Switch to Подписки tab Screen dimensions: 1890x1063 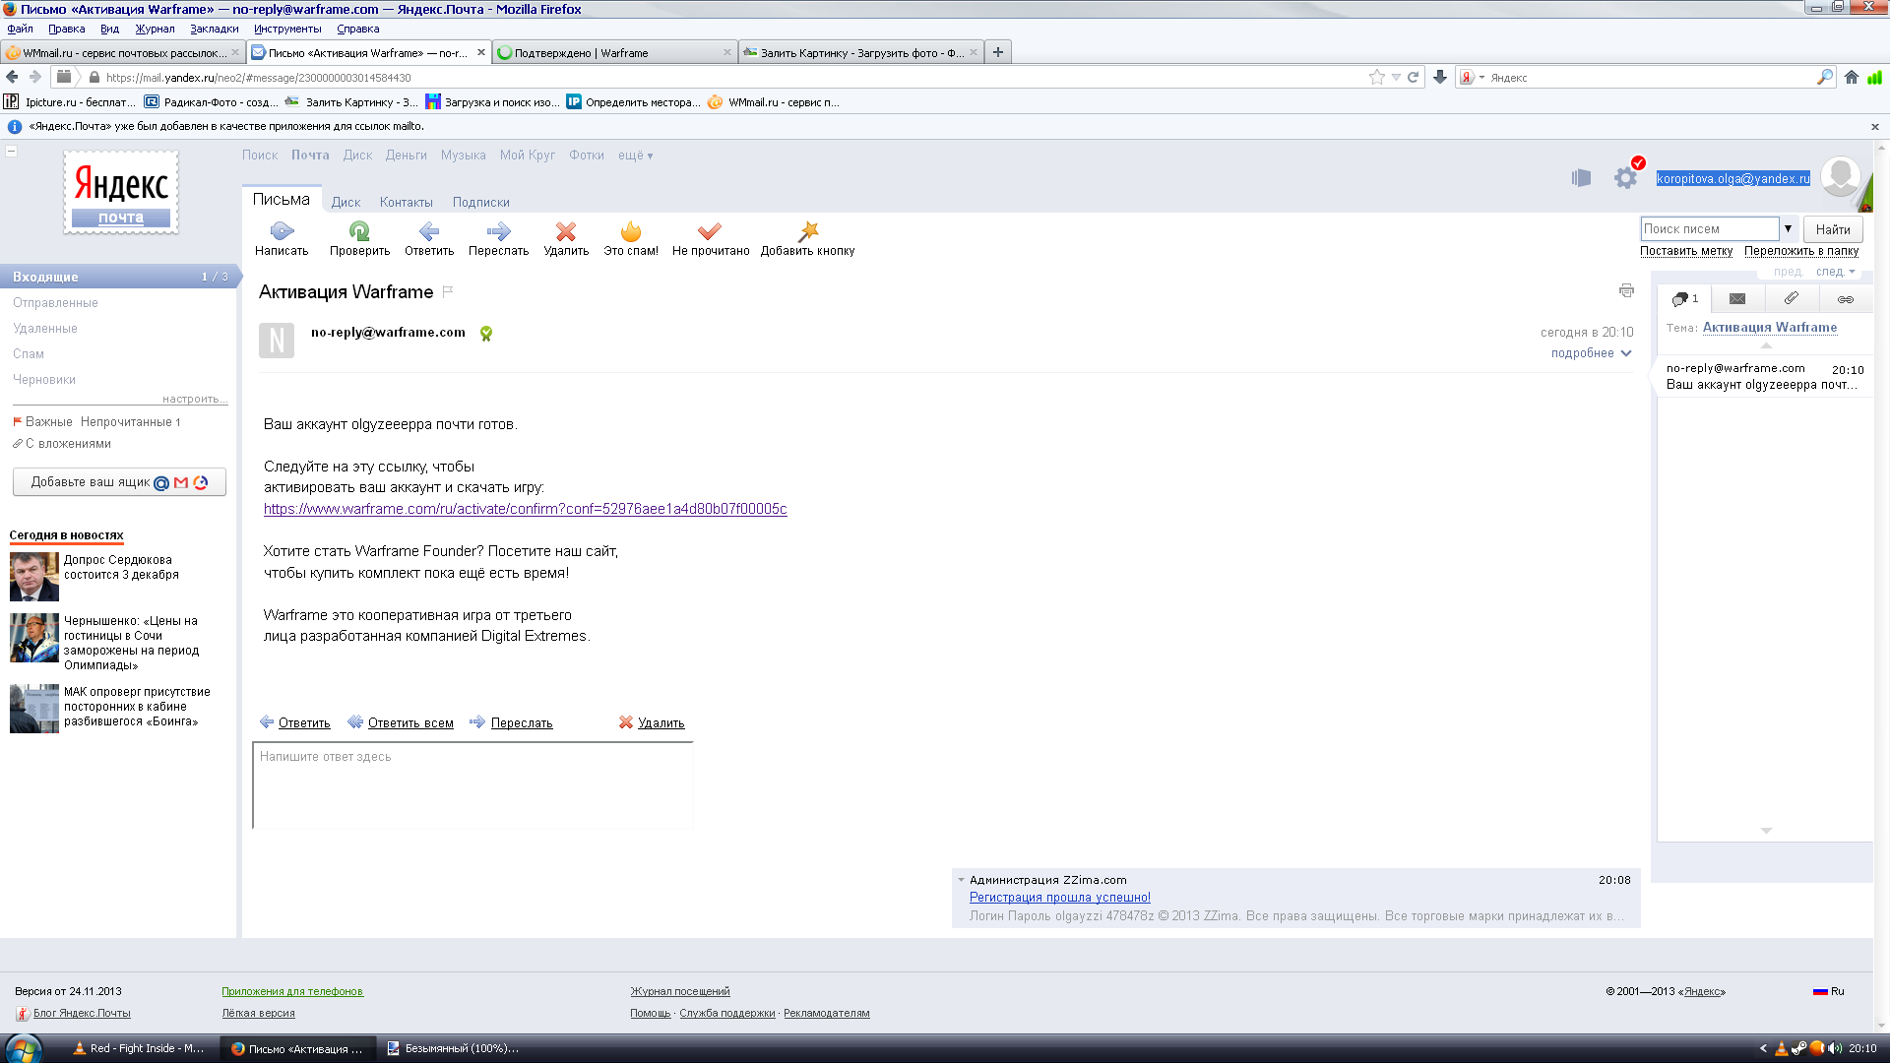pos(480,202)
